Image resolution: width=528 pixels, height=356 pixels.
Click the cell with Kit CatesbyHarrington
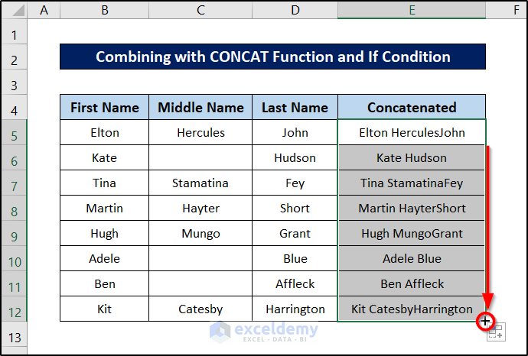[412, 309]
